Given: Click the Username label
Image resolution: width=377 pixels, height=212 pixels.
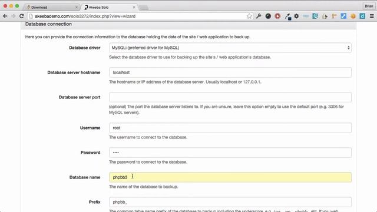Looking at the screenshot, I should click(90, 128).
